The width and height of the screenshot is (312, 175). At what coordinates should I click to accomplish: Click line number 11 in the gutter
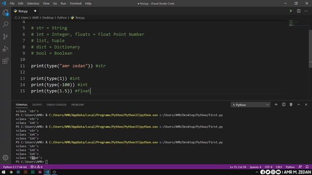tap(22, 66)
